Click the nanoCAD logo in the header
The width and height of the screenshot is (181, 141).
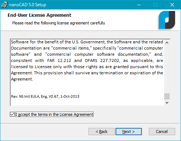(x=167, y=20)
